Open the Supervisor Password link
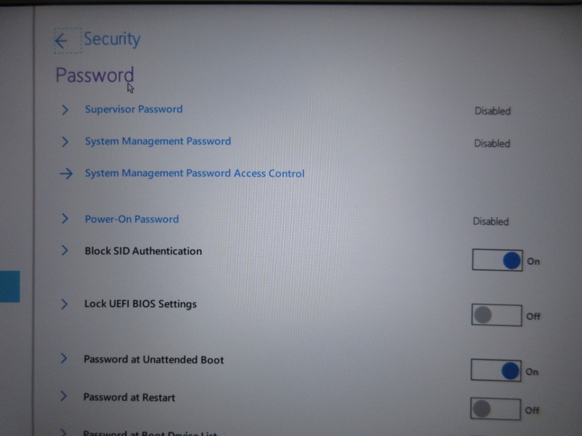582x436 pixels. [134, 110]
